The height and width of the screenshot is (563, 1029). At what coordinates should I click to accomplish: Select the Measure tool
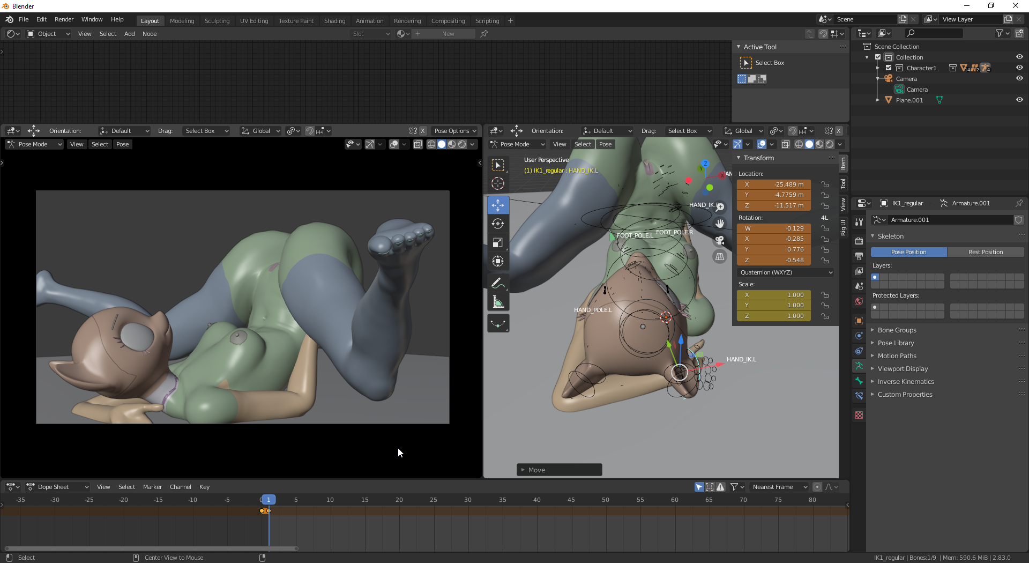[x=498, y=302]
